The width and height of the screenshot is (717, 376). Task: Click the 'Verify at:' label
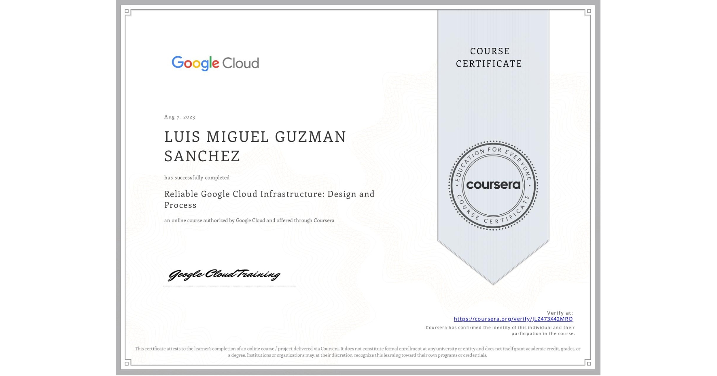coord(560,313)
